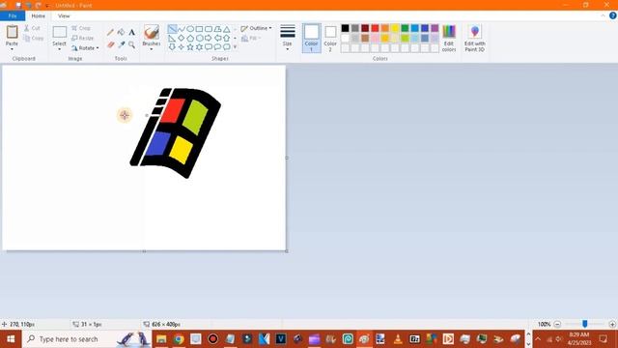
Task: Open the Size dropdown
Action: (x=288, y=38)
